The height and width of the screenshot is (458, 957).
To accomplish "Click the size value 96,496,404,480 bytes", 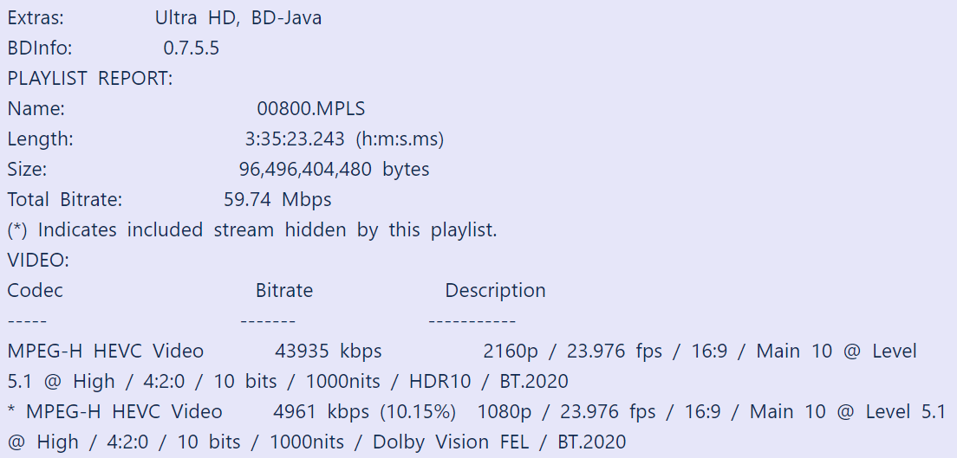I will [x=334, y=170].
